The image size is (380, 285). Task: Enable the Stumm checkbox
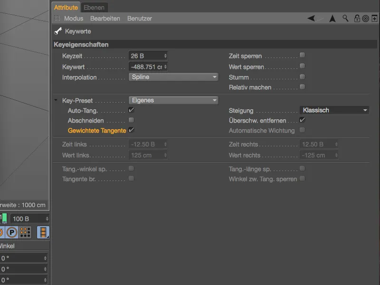(x=302, y=76)
